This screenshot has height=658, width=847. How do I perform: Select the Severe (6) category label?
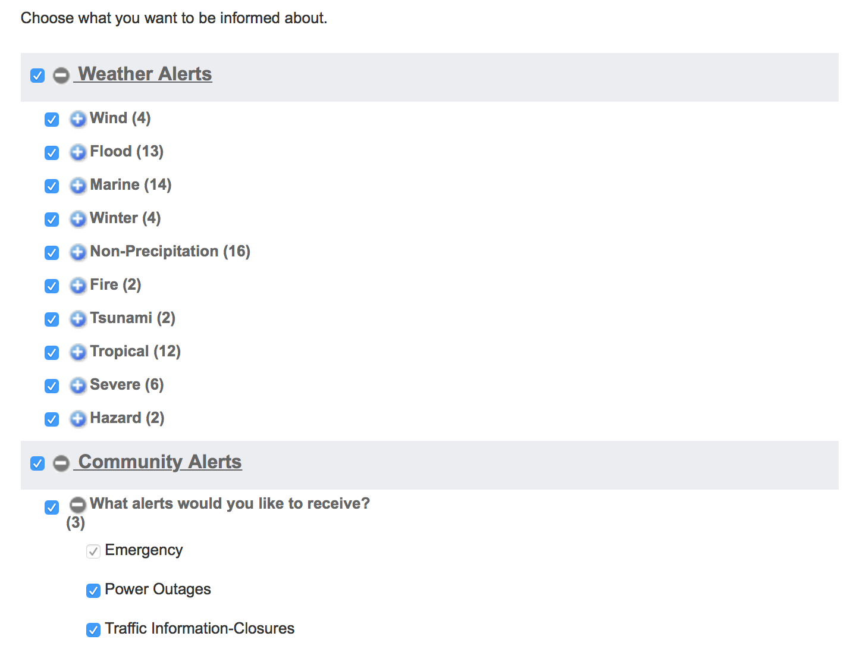click(x=127, y=385)
